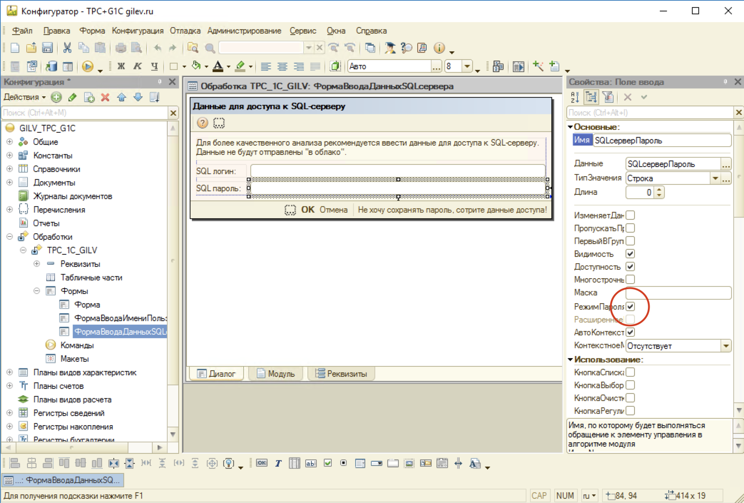Viewport: 744px width, 503px height.
Task: Open the КонтекстноеМеню Отсутствует dropdown
Action: pyautogui.click(x=726, y=346)
